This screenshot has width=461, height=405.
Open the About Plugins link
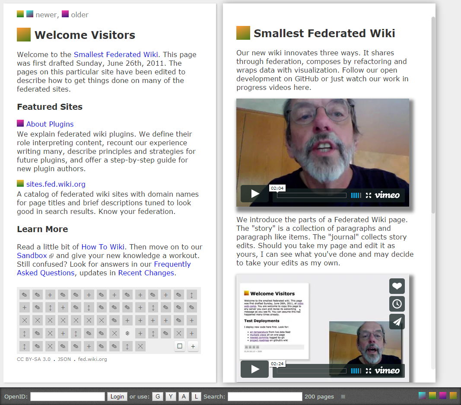(x=50, y=124)
